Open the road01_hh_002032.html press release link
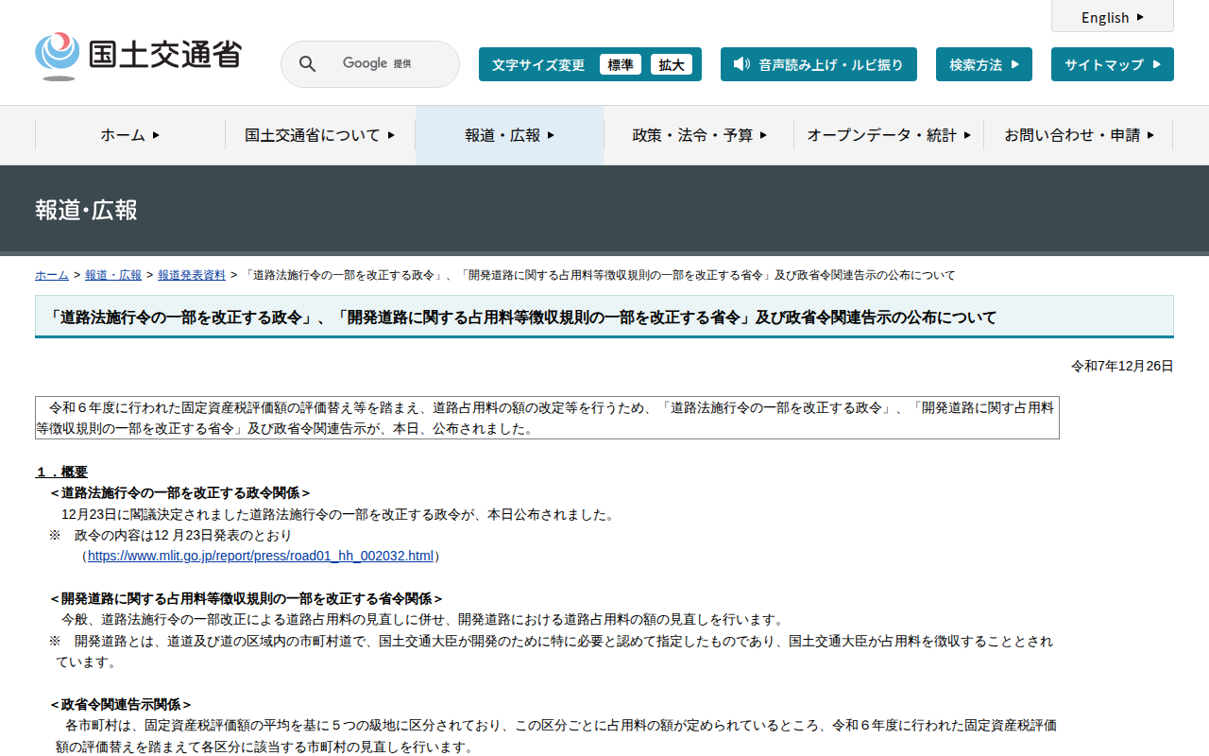Image resolution: width=1209 pixels, height=756 pixels. point(260,556)
